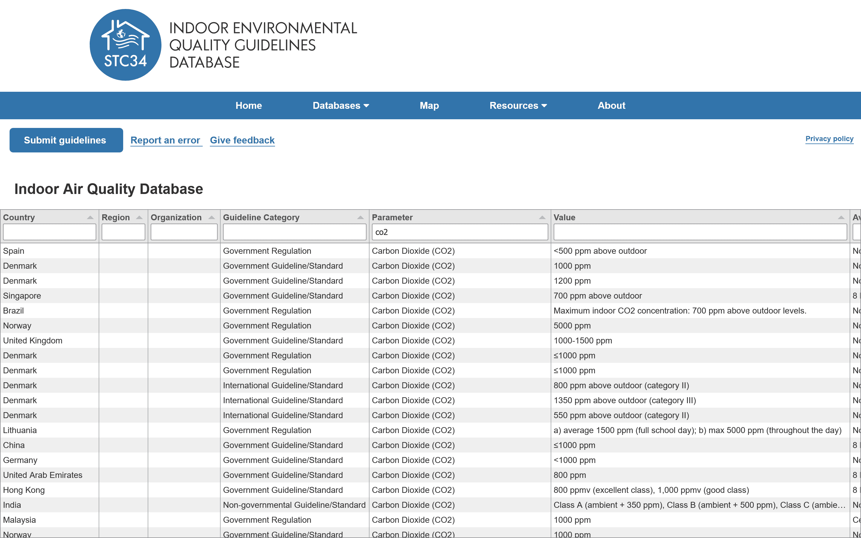861x538 pixels.
Task: Sort by Guideline Category column arrow
Action: tap(361, 217)
